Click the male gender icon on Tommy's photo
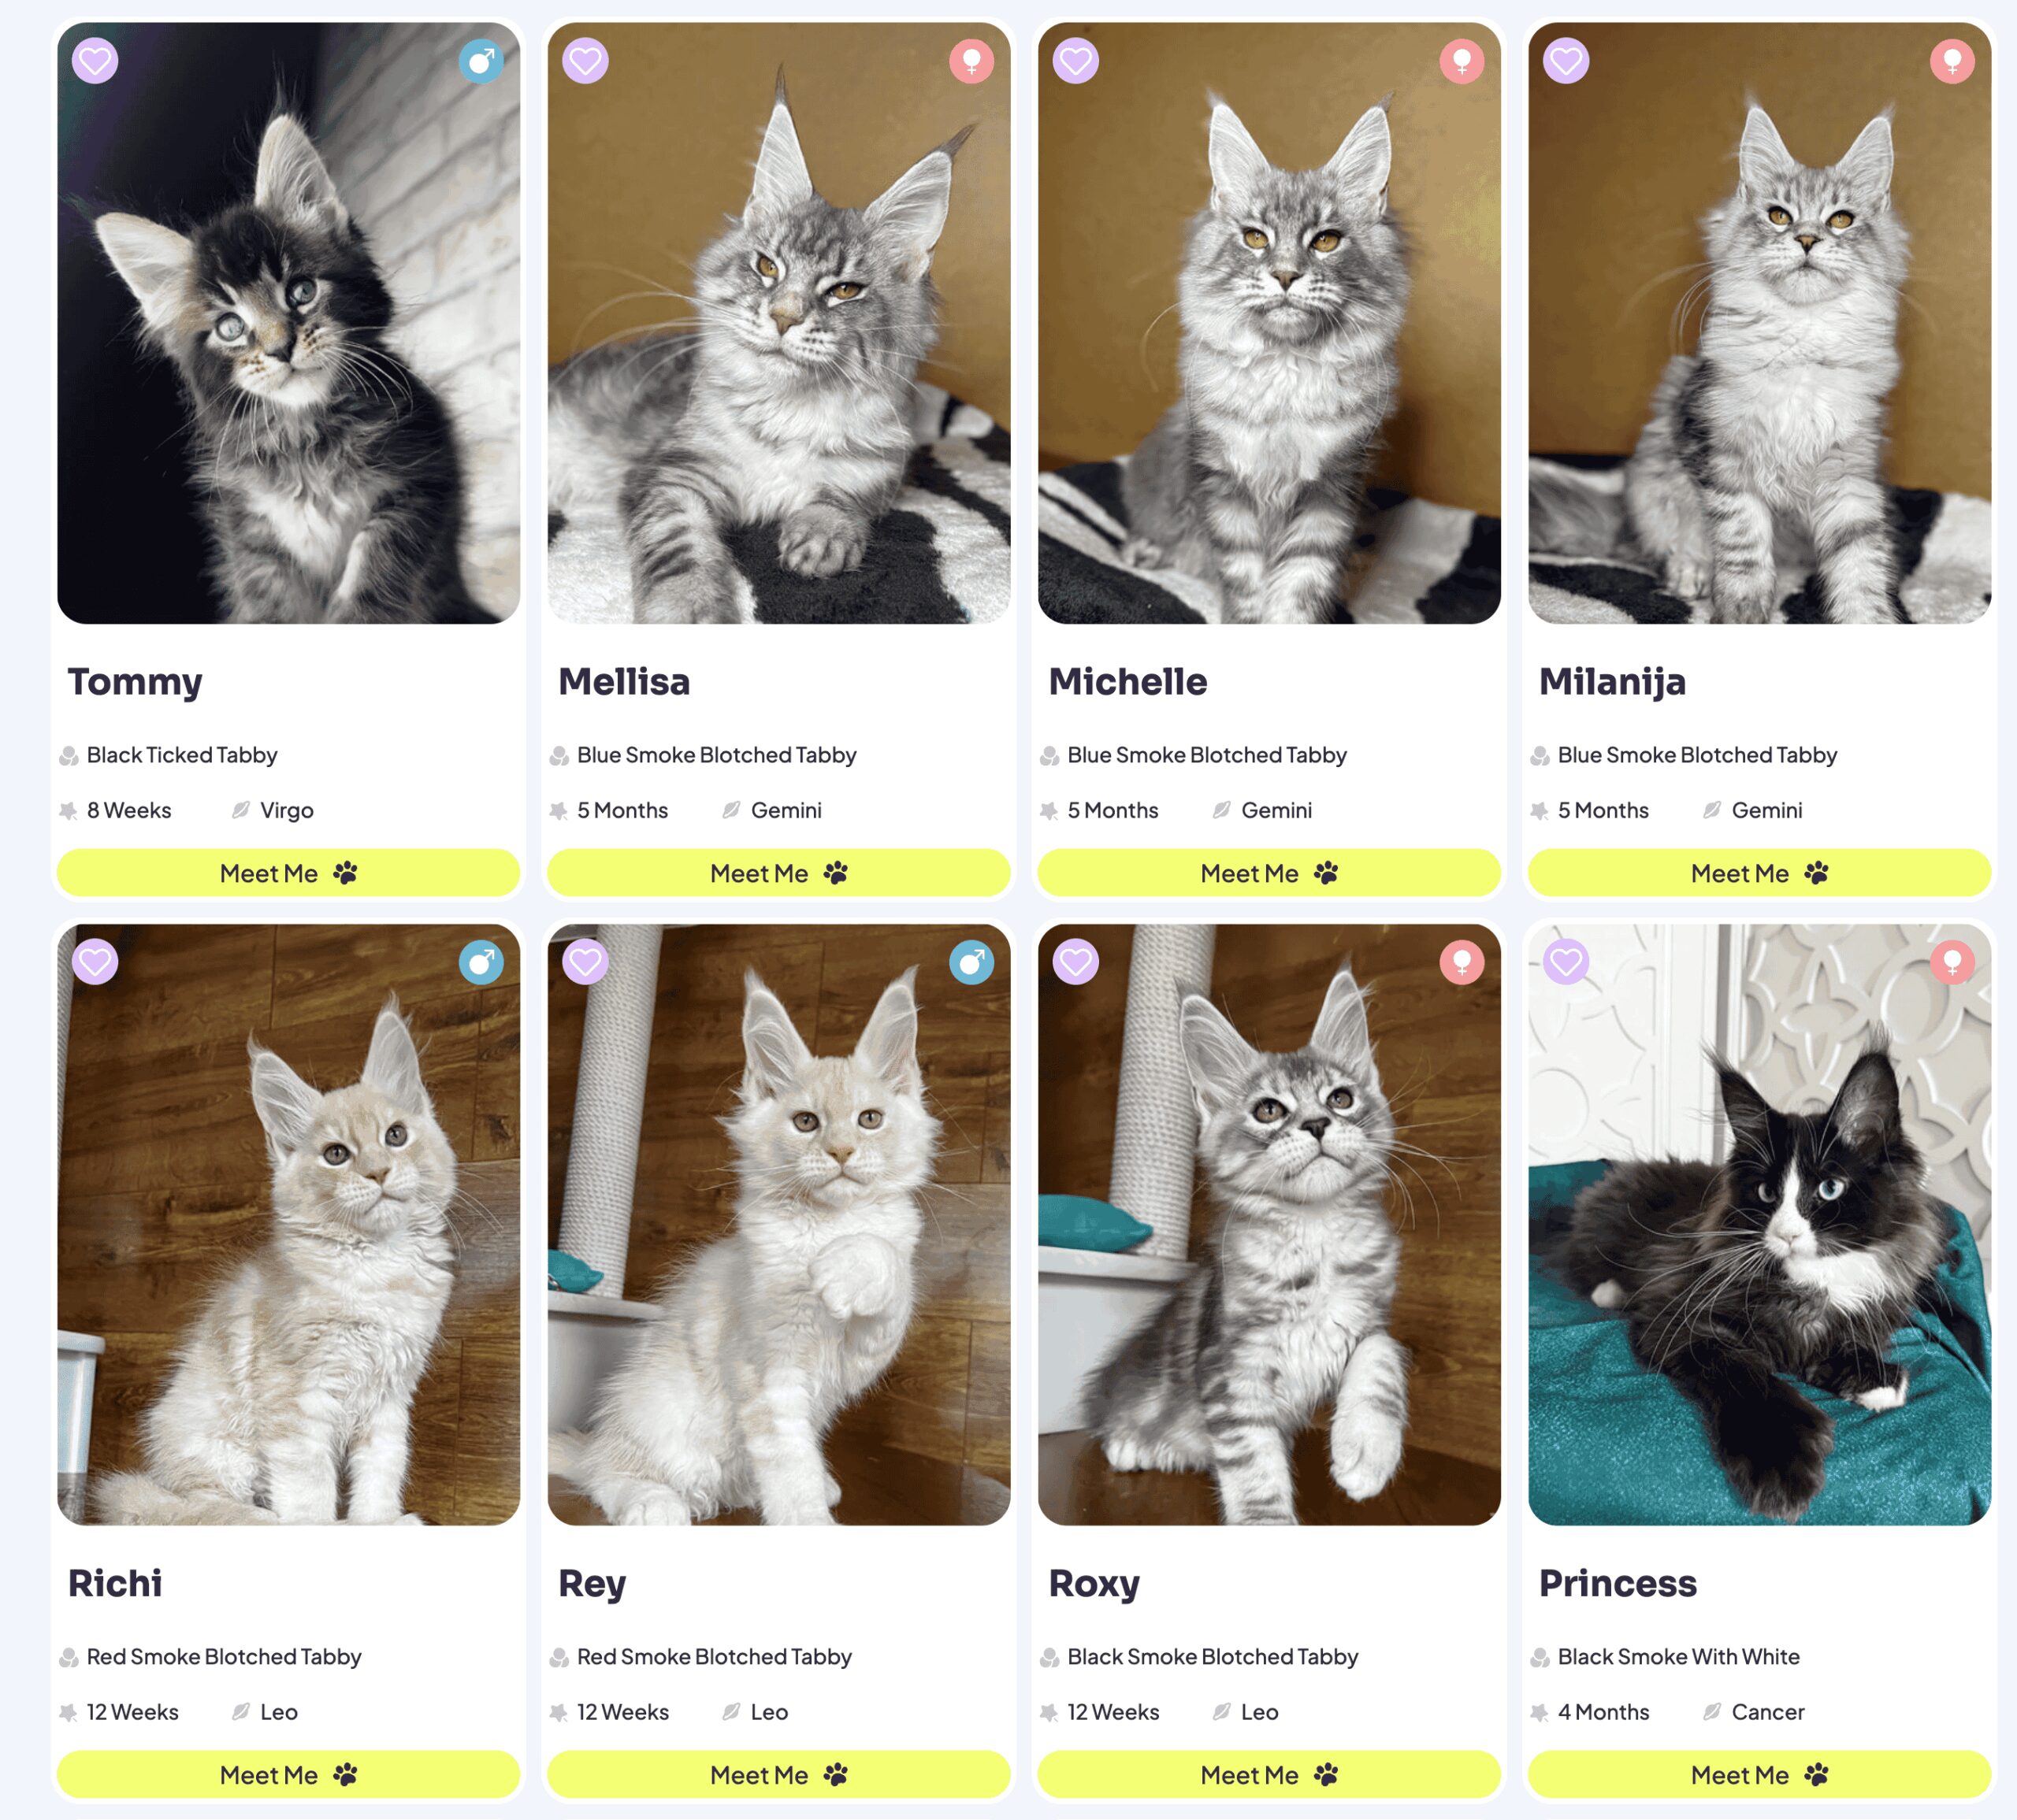The image size is (2017, 1820). point(481,61)
